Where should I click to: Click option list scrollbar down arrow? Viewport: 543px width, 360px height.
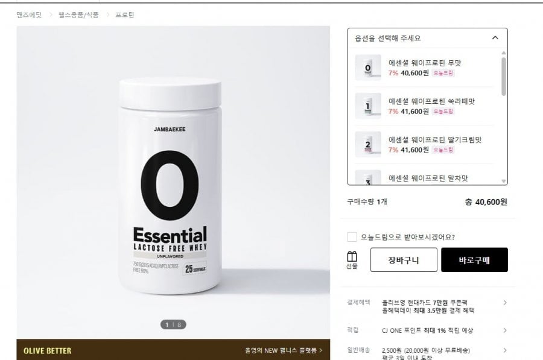click(504, 181)
